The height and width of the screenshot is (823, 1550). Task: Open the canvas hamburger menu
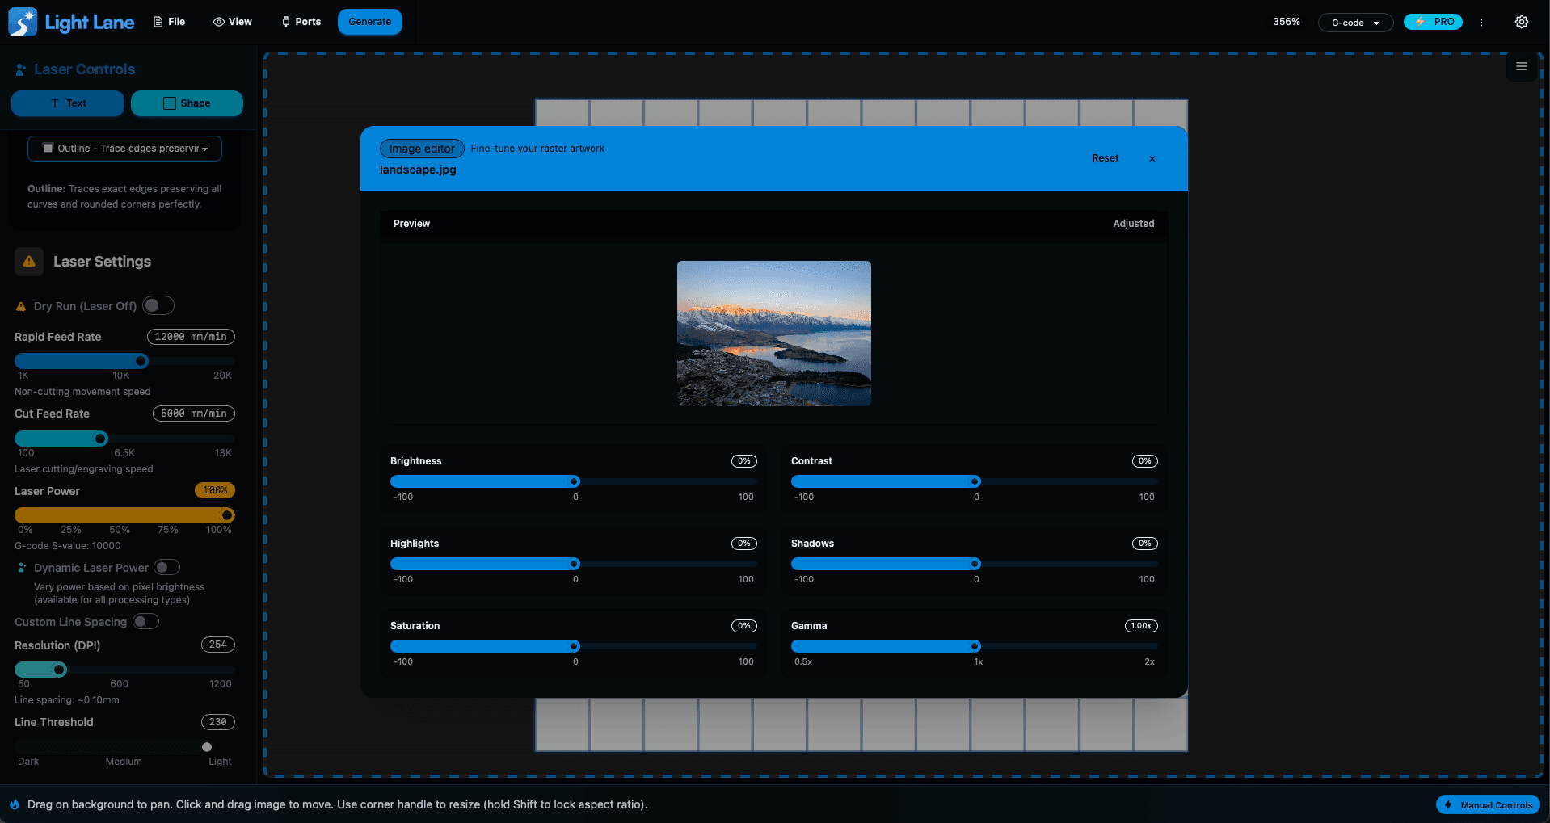(x=1522, y=67)
